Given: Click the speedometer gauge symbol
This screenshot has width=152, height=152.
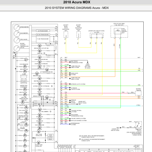Looking at the screenshot, I should [x=17, y=28].
